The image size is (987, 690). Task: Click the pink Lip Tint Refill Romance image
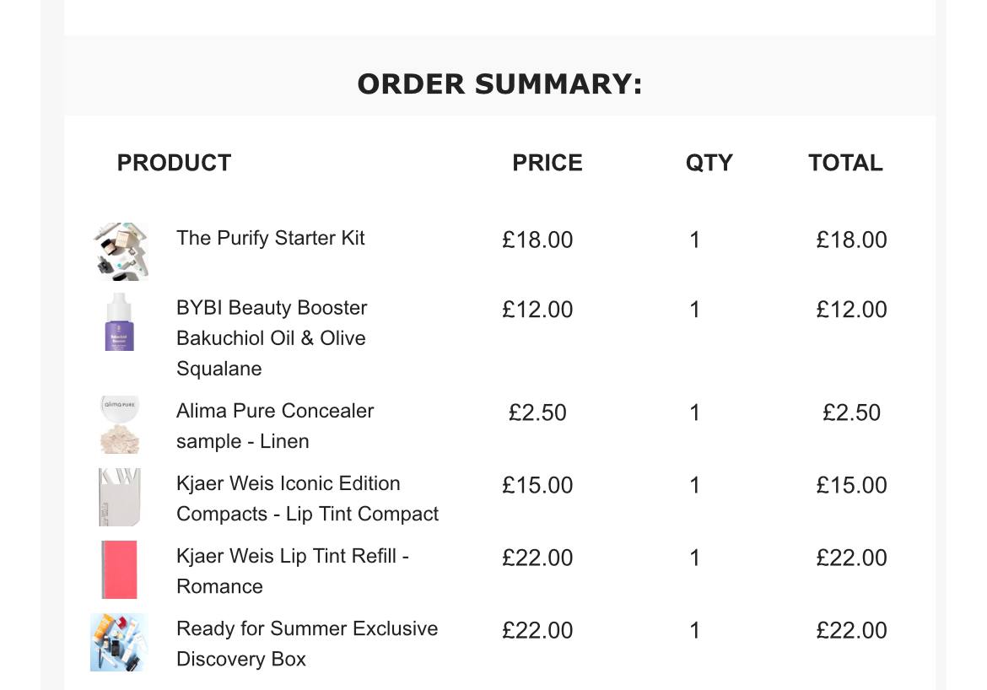119,570
